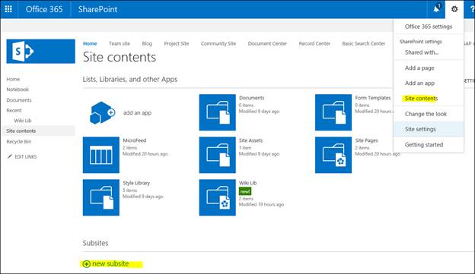Image resolution: width=475 pixels, height=274 pixels.
Task: Click Recent in the left sidebar
Action: 14,110
